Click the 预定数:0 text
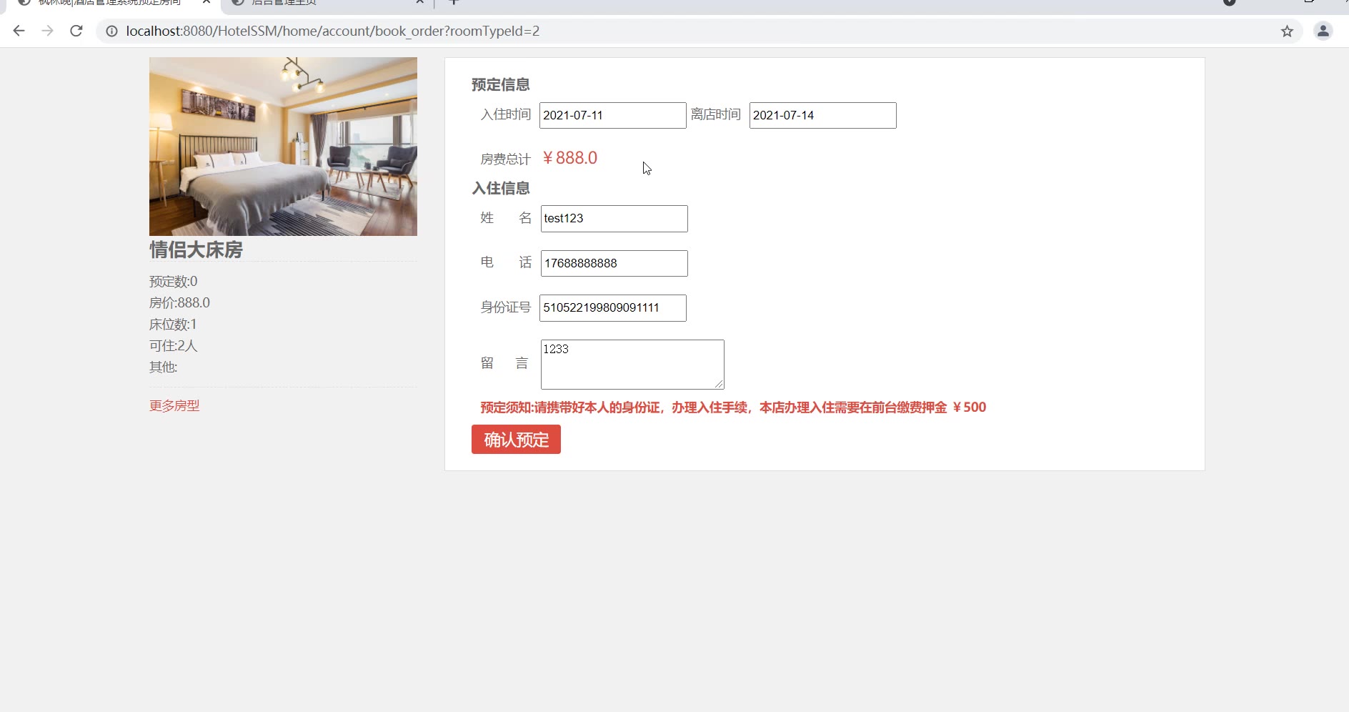The width and height of the screenshot is (1349, 712). (x=174, y=282)
